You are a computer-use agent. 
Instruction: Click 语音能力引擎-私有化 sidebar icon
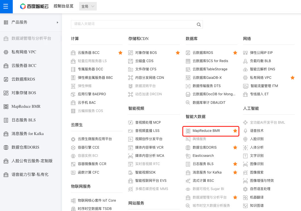[x=6, y=175]
